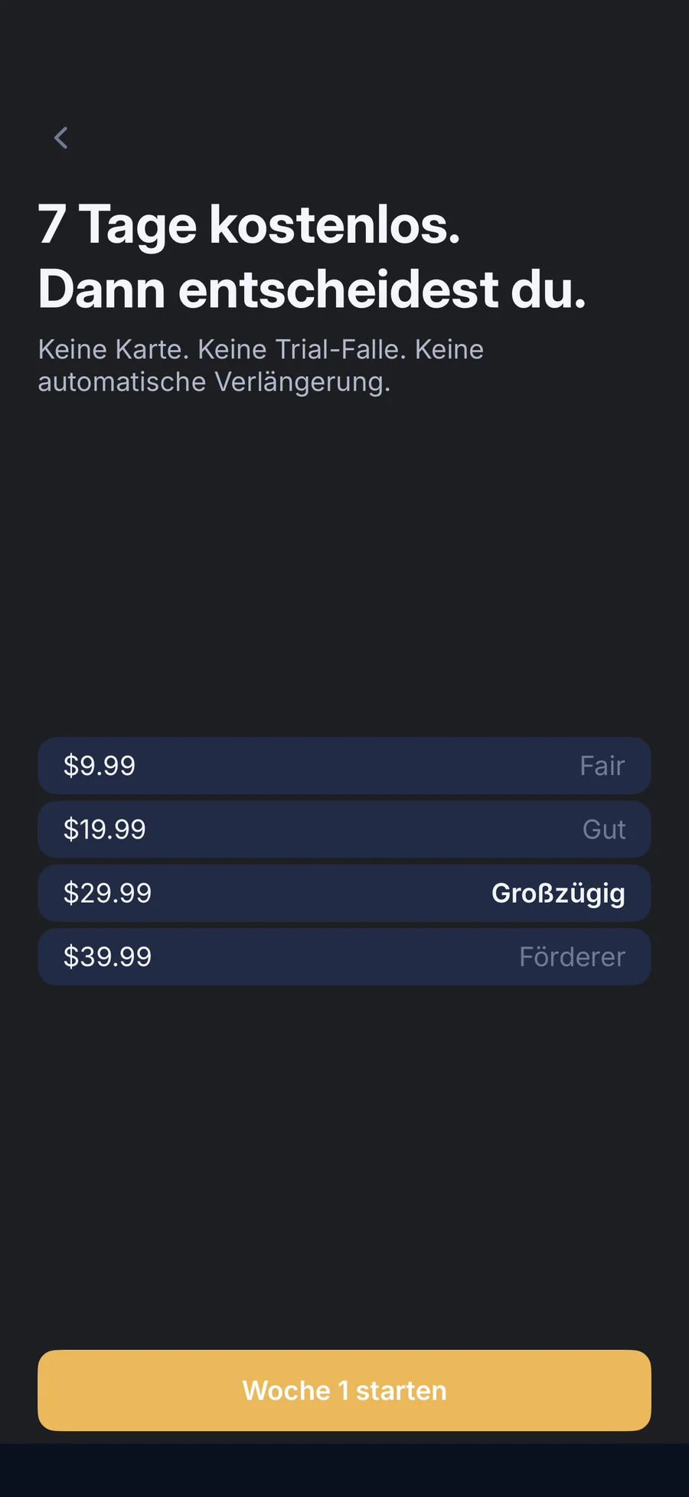Viewport: 689px width, 1497px height.
Task: Select the $39.99 price option
Action: (x=344, y=956)
